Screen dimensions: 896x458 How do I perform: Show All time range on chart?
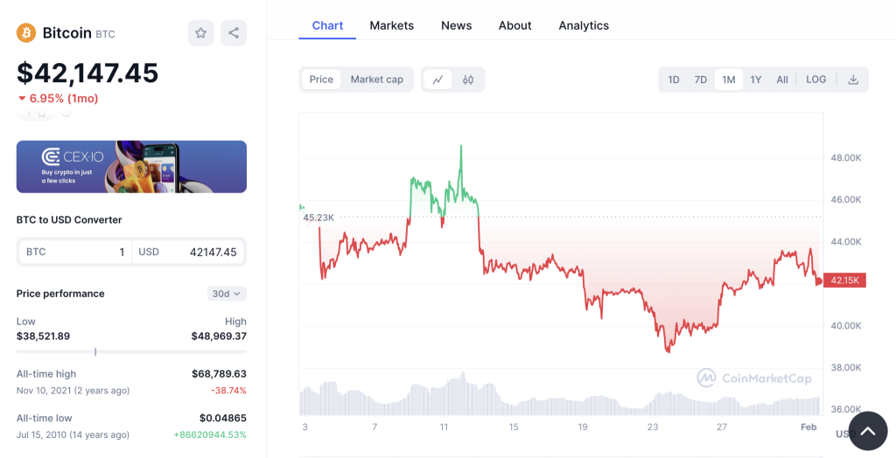[782, 80]
